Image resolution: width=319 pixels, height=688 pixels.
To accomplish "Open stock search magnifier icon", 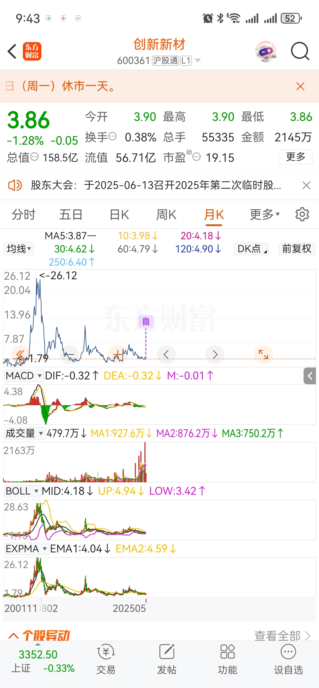I will pyautogui.click(x=300, y=51).
